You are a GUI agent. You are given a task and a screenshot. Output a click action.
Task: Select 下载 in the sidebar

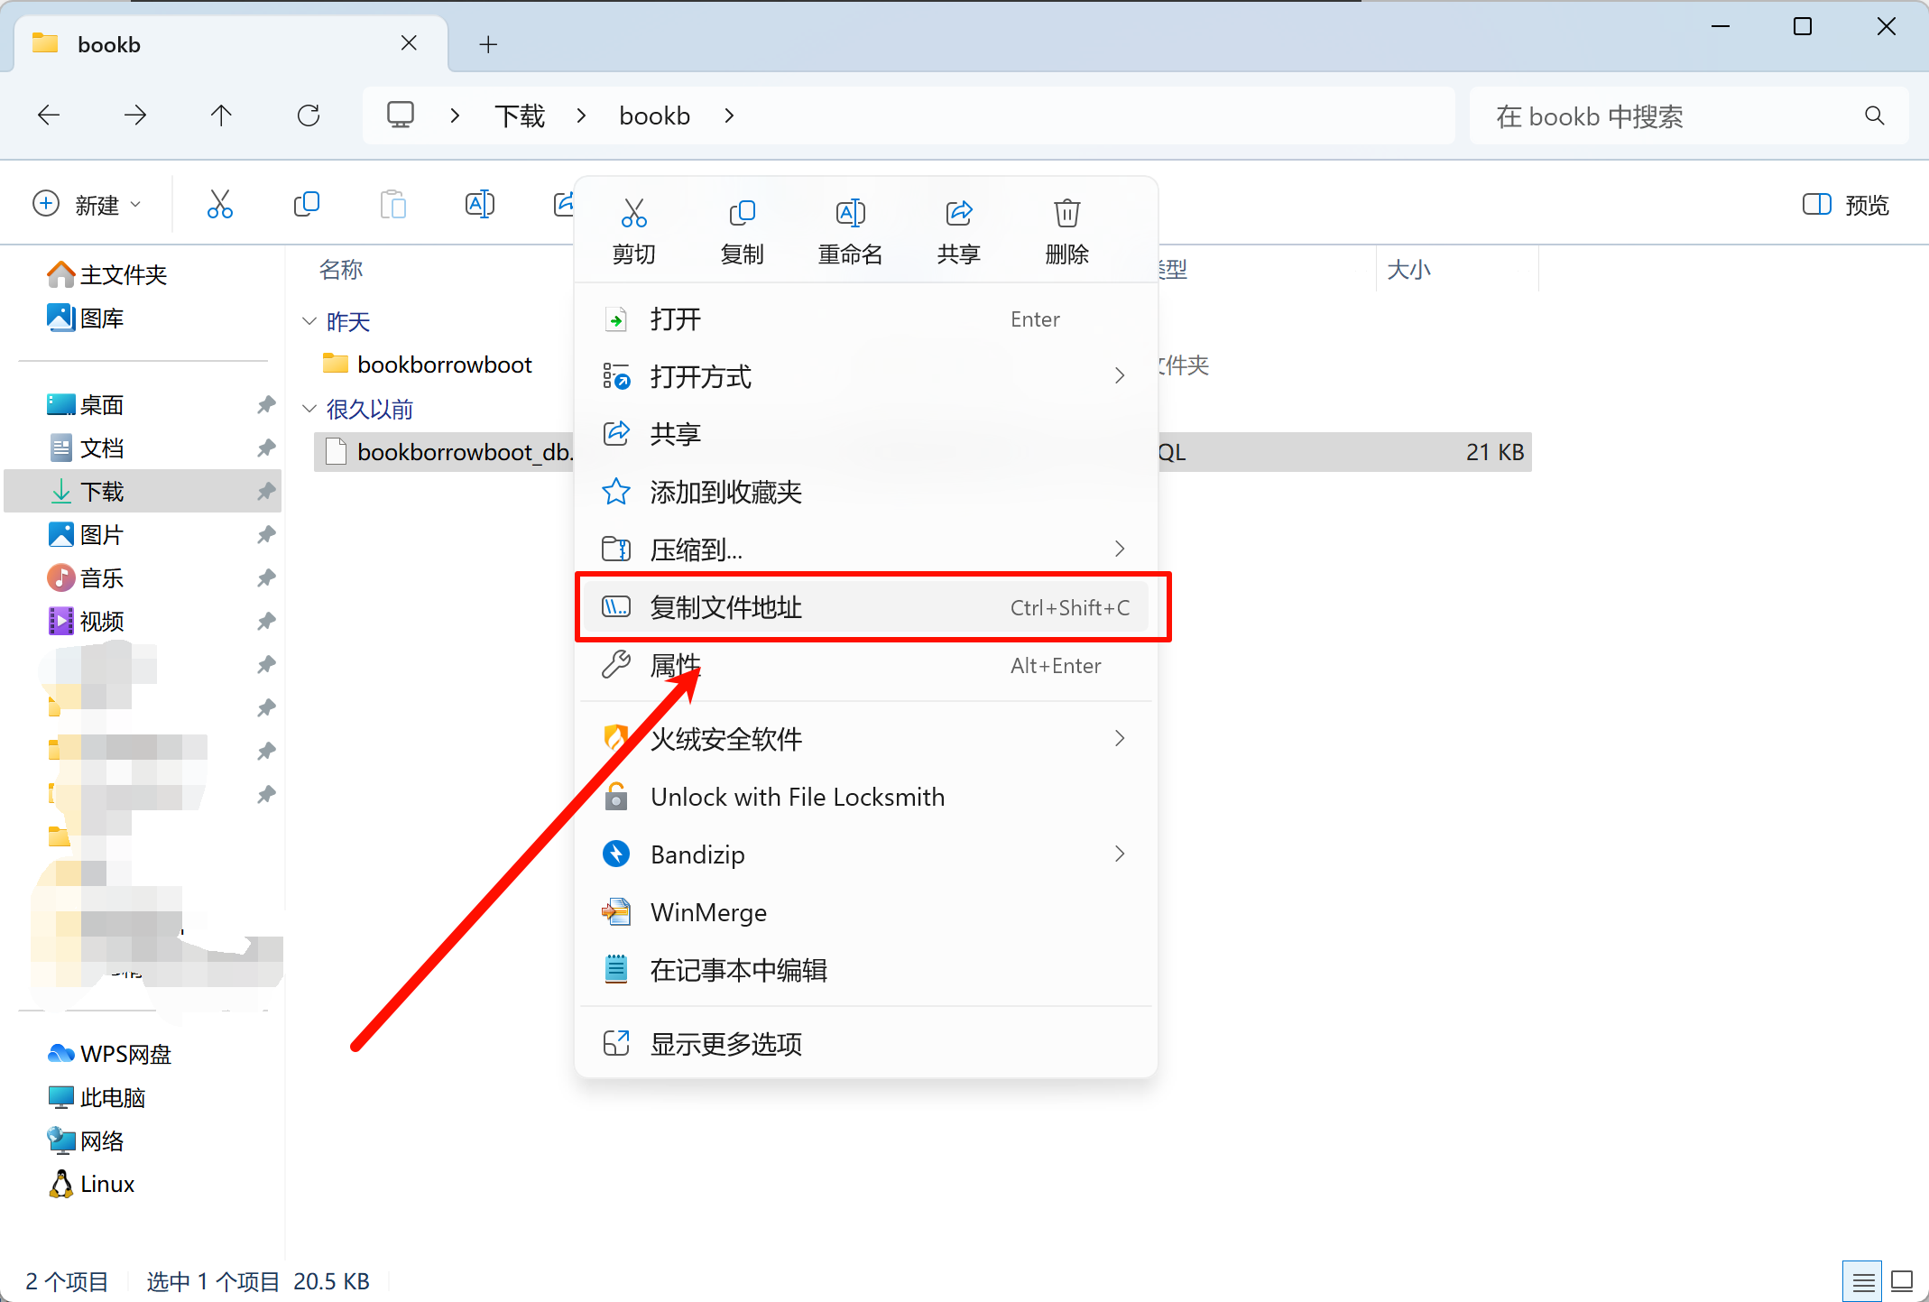click(x=143, y=492)
